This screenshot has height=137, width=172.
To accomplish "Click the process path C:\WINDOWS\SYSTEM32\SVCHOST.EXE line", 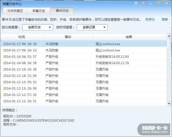I will tap(39, 120).
